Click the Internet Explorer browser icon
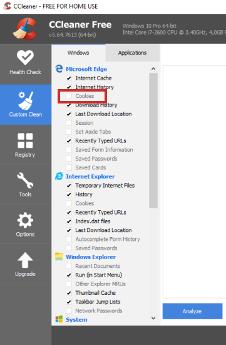Viewport: 226px width, 345px height. 59,176
